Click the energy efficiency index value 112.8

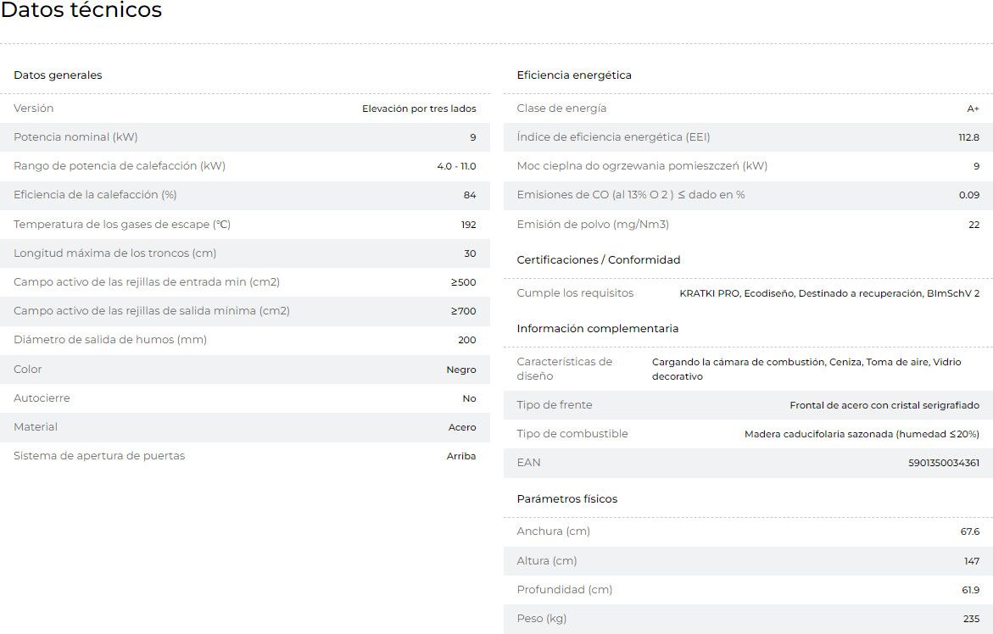[968, 137]
